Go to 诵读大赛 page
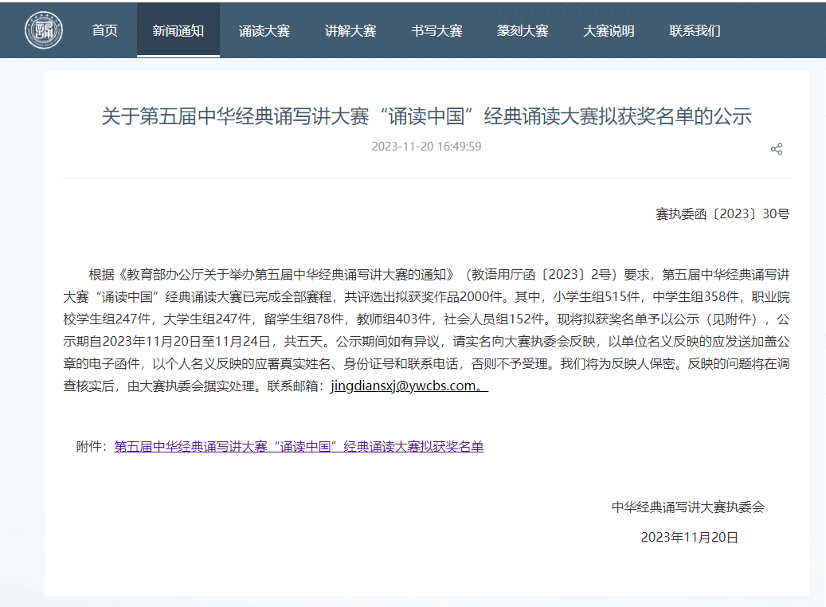The height and width of the screenshot is (607, 826). (x=264, y=30)
